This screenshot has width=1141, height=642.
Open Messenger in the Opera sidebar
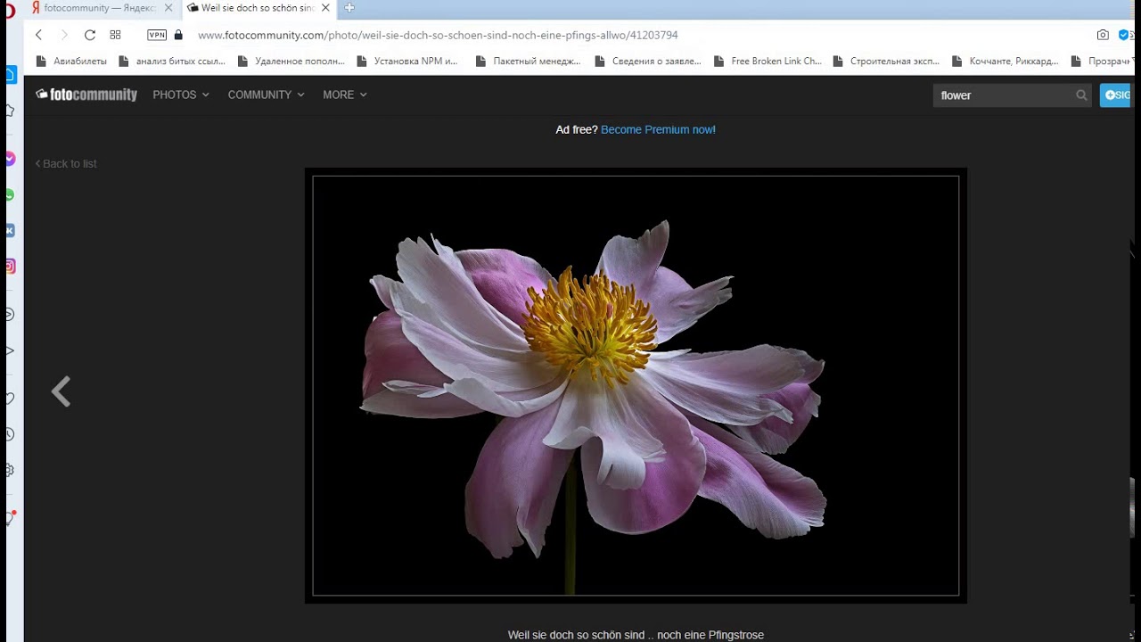click(x=10, y=159)
